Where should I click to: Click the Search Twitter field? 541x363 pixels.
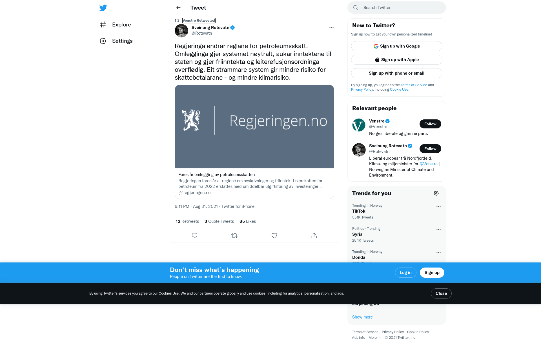[396, 8]
